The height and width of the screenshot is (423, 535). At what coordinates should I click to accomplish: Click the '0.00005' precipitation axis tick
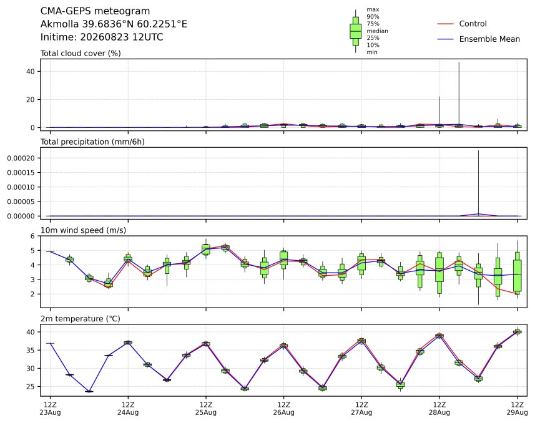click(21, 202)
